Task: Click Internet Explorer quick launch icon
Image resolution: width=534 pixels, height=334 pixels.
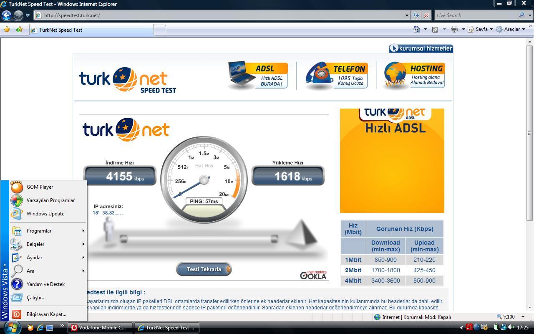Action: [x=40, y=328]
